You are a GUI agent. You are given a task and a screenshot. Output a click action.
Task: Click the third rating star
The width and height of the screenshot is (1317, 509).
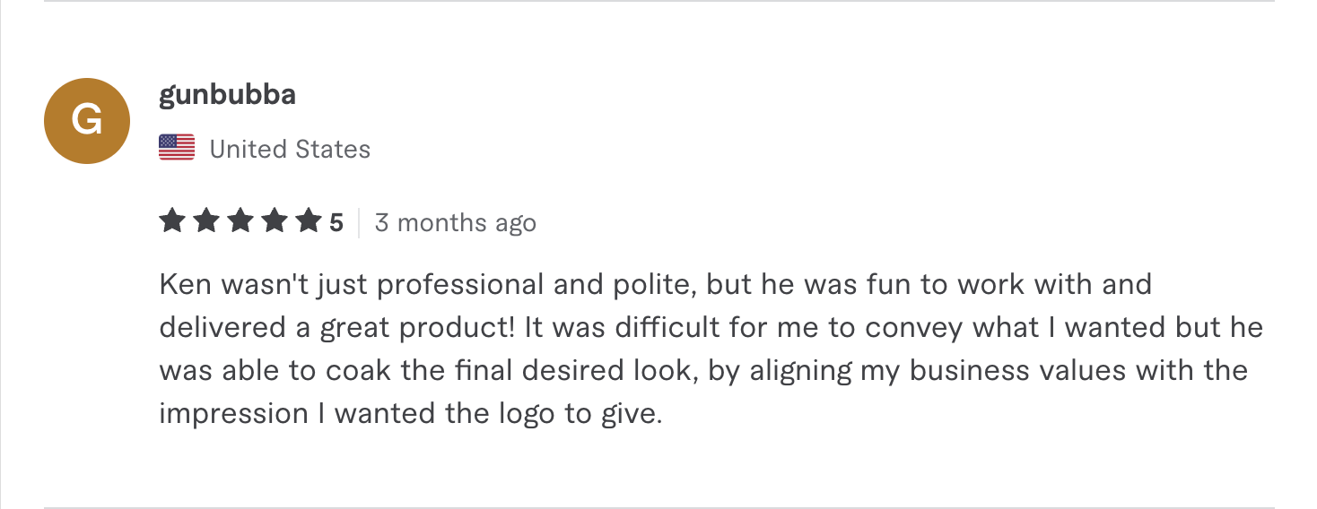(x=240, y=221)
